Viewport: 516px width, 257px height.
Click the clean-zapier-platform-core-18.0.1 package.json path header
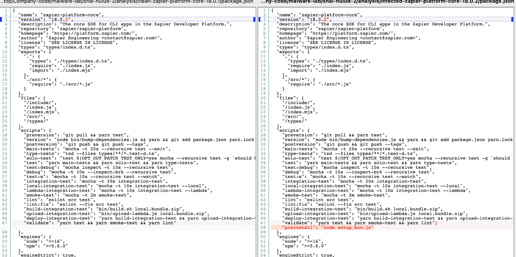(127, 2)
